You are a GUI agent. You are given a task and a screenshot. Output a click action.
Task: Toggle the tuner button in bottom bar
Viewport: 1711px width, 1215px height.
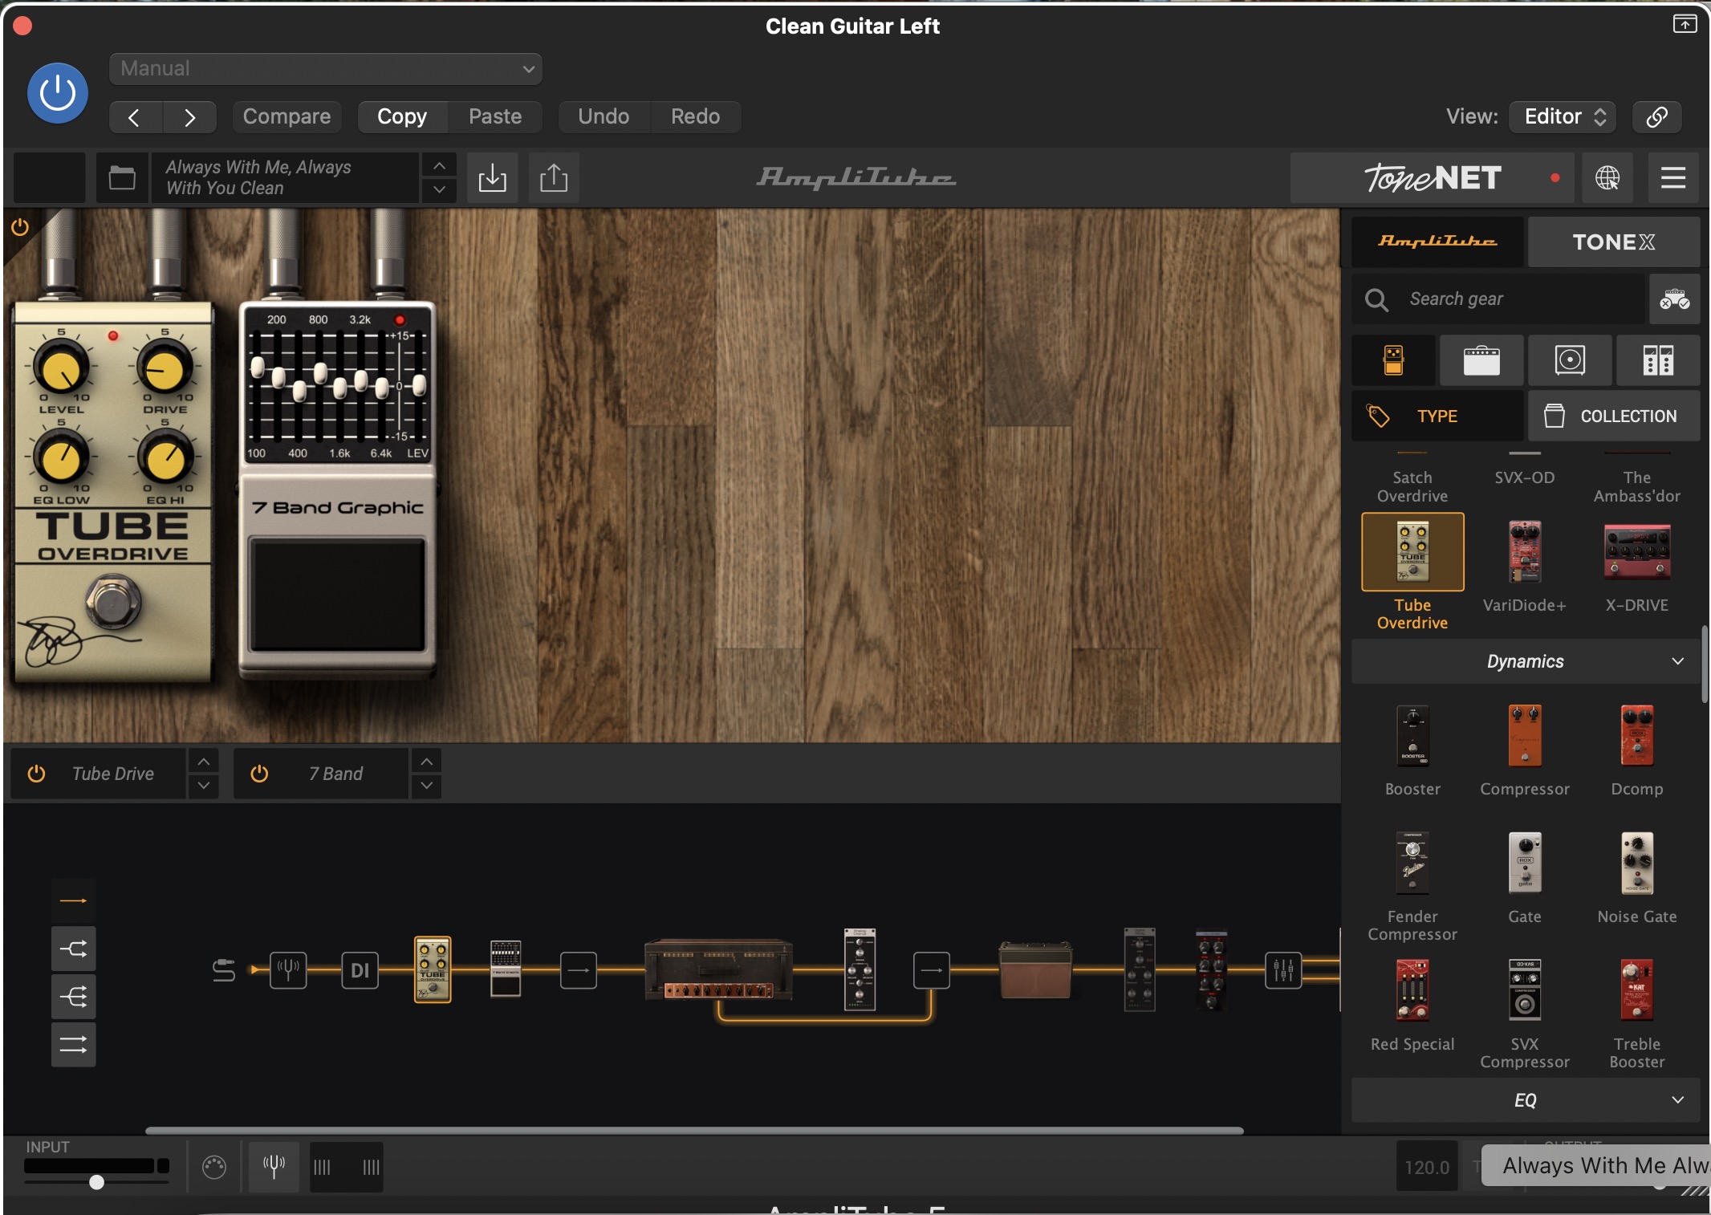274,1166
